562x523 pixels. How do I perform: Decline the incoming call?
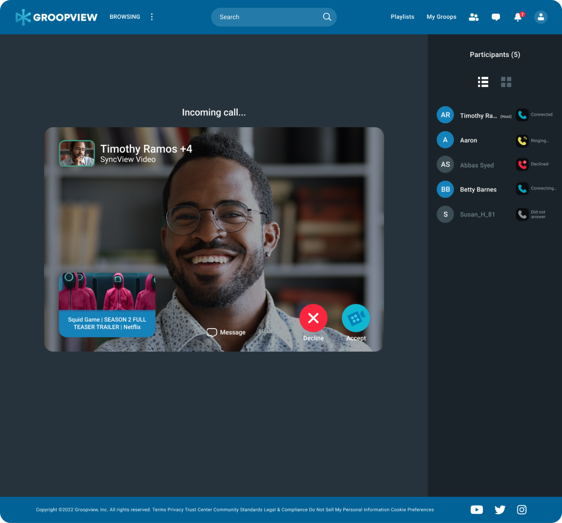tap(313, 318)
